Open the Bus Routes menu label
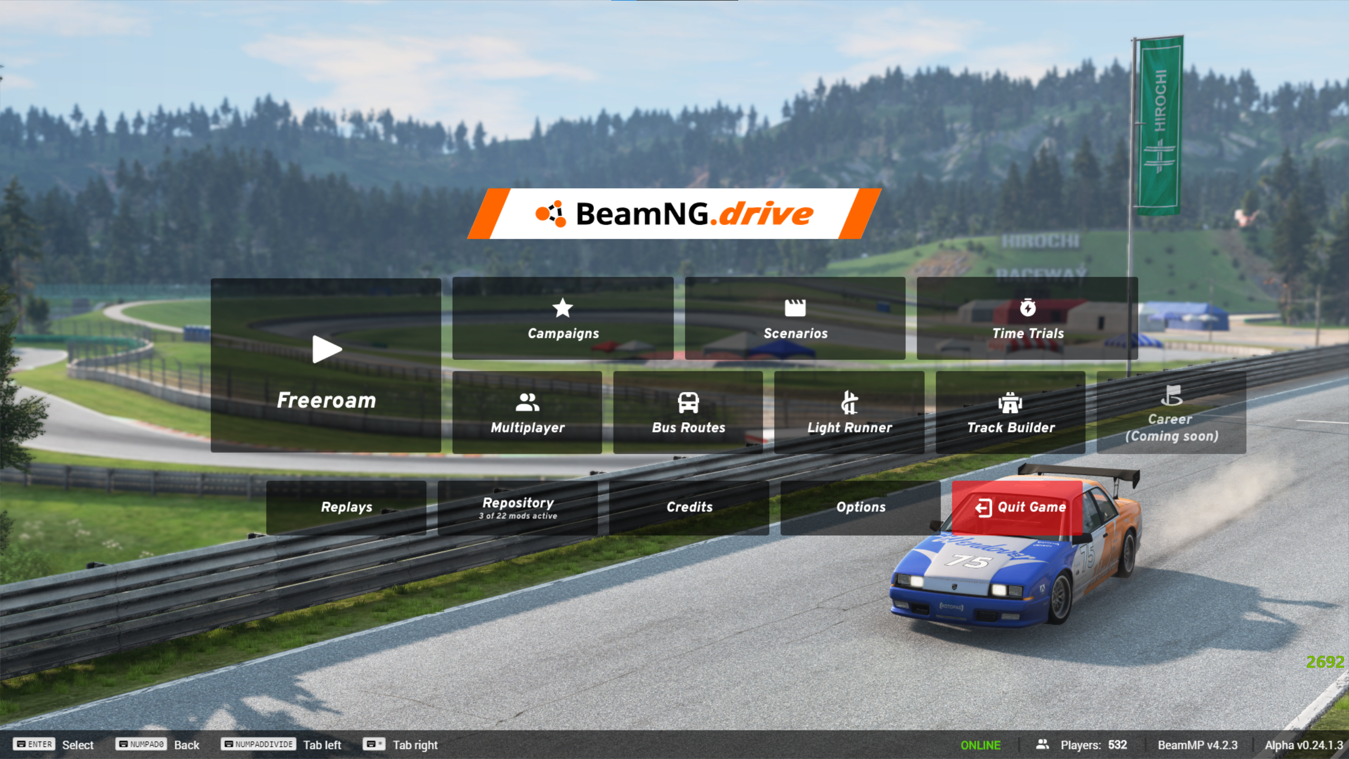The image size is (1349, 759). pyautogui.click(x=689, y=427)
